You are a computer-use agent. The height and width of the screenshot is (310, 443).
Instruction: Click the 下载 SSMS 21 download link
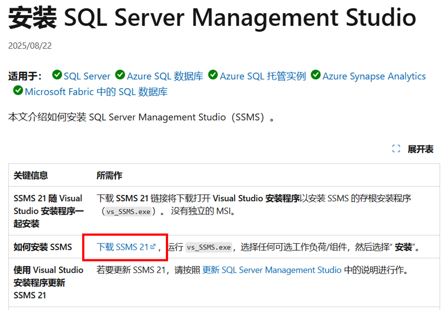click(x=122, y=247)
